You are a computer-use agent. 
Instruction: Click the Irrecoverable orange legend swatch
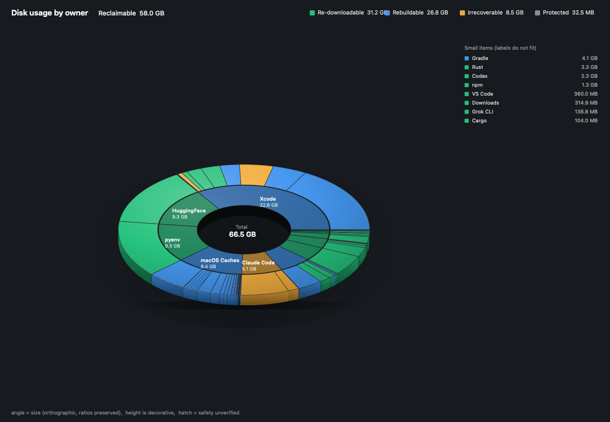462,13
